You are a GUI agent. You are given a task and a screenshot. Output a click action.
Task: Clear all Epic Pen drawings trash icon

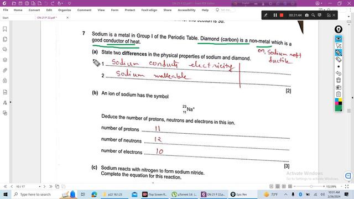338,80
